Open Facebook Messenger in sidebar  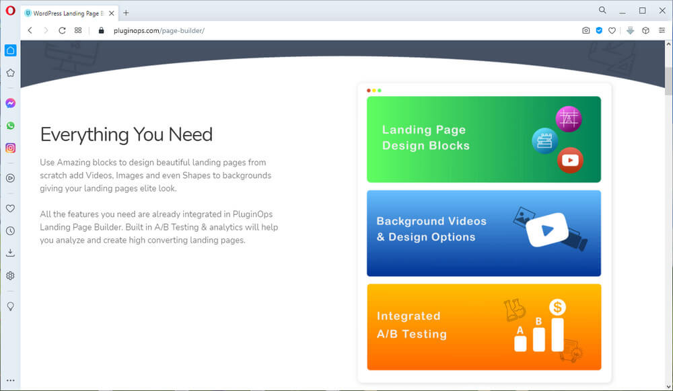pyautogui.click(x=10, y=103)
